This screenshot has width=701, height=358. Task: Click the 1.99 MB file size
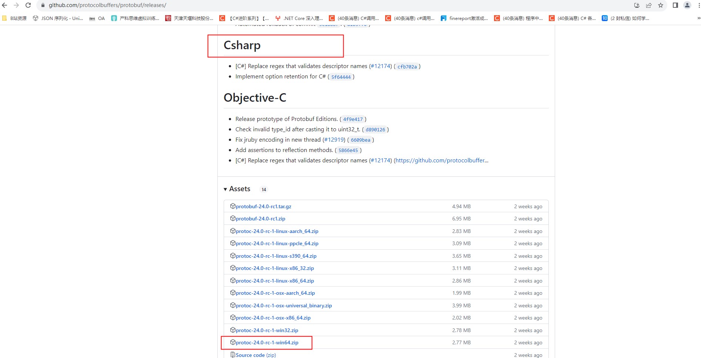click(461, 293)
